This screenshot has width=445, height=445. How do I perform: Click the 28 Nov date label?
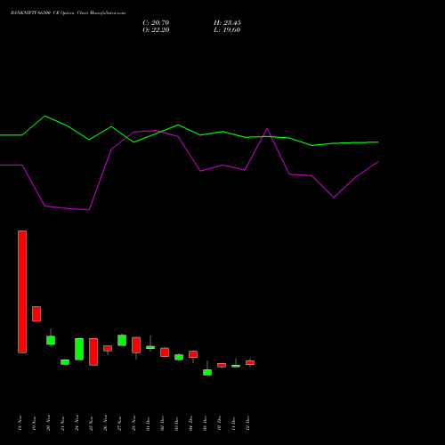133,423
